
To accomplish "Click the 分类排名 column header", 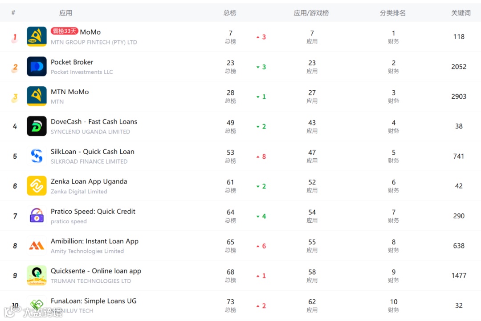I will [x=393, y=13].
